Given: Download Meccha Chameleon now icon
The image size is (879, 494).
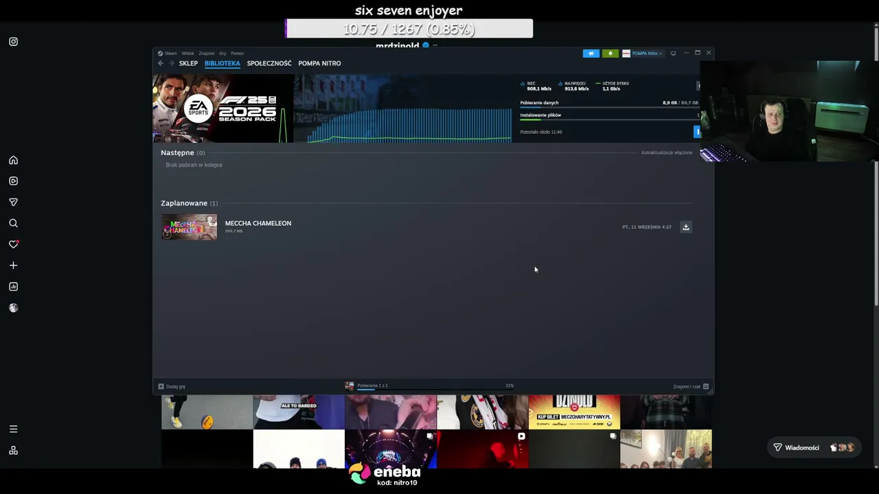Looking at the screenshot, I should [685, 227].
